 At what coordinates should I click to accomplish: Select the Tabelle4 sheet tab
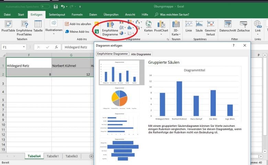point(34,156)
